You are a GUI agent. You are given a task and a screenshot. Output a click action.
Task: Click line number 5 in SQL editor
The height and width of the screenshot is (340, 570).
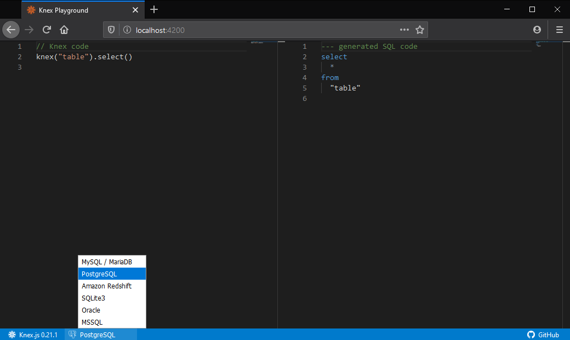click(x=305, y=88)
